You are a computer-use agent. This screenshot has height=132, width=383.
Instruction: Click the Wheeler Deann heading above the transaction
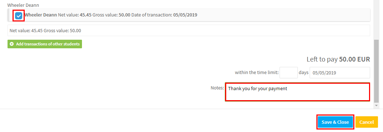click(23, 5)
